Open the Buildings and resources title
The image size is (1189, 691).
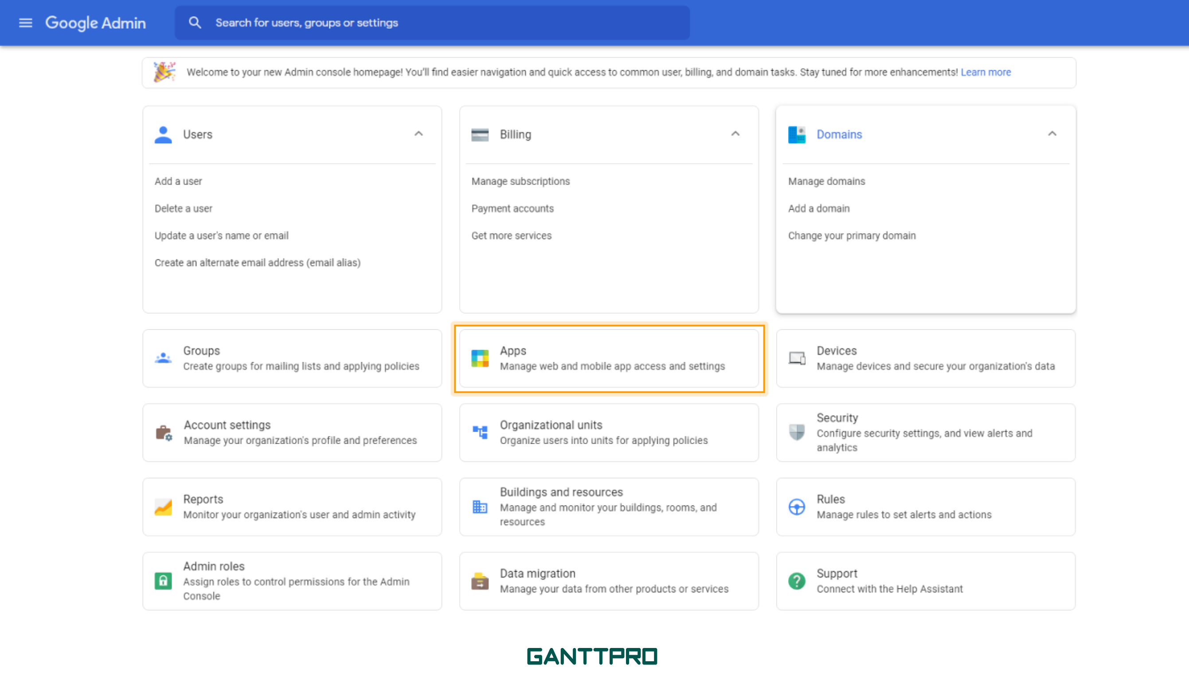coord(561,492)
